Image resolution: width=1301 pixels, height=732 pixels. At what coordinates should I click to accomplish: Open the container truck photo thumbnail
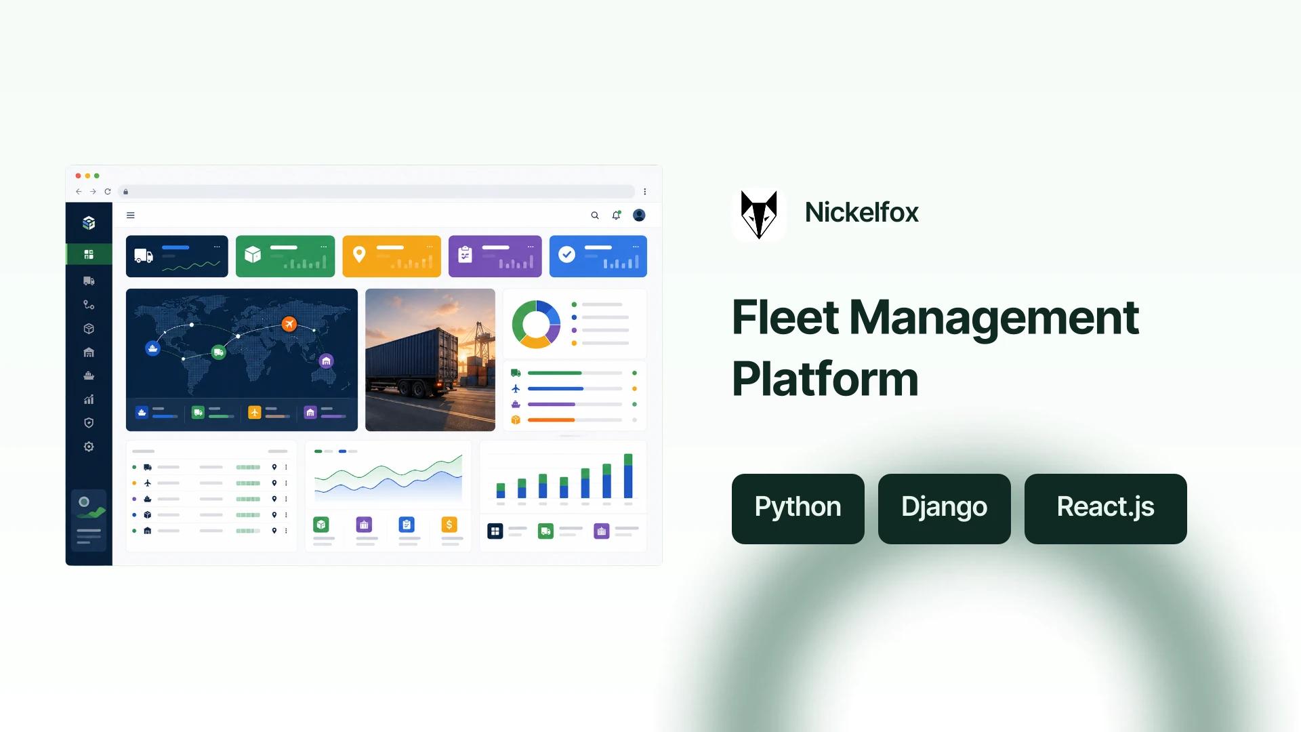(430, 360)
